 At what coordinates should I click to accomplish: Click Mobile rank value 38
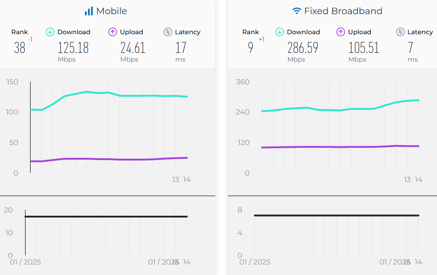pos(20,48)
